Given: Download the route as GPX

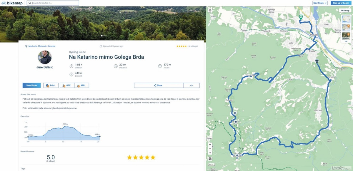Looking at the screenshot, I should 67,85.
